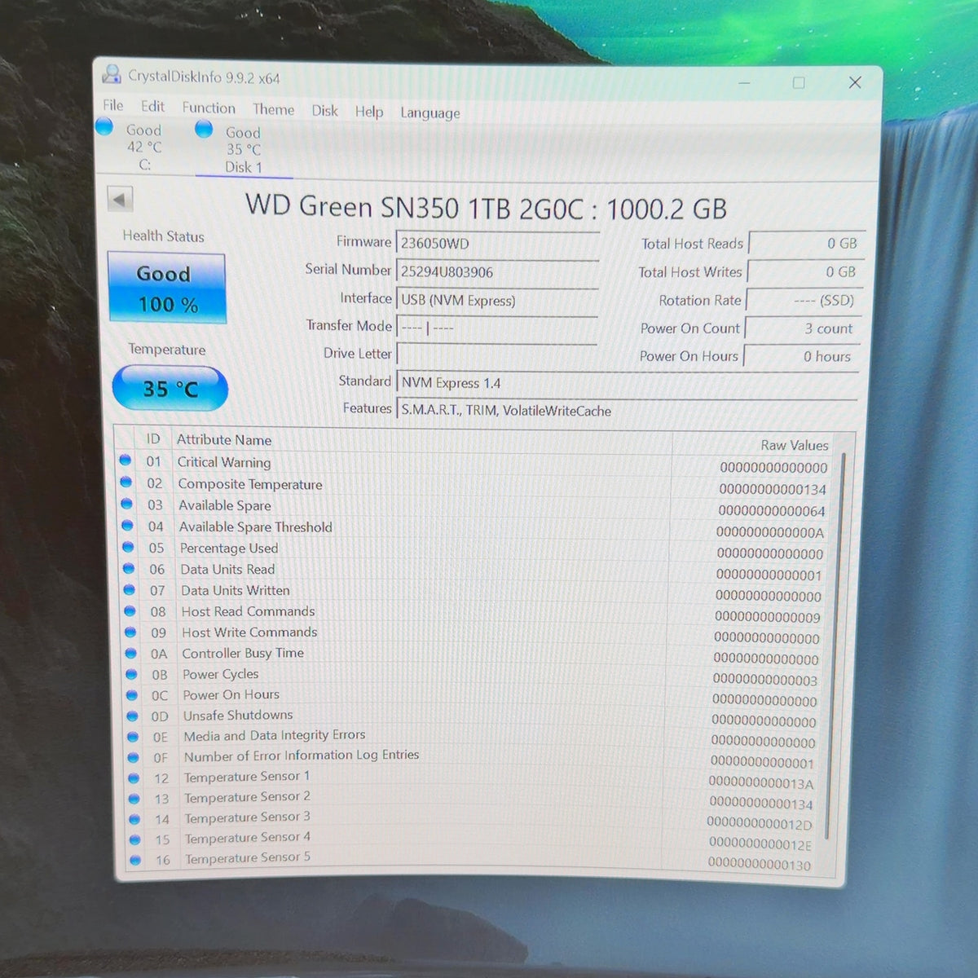This screenshot has width=978, height=978.
Task: Click the WD Green SN350 1TB model title
Action: [486, 208]
